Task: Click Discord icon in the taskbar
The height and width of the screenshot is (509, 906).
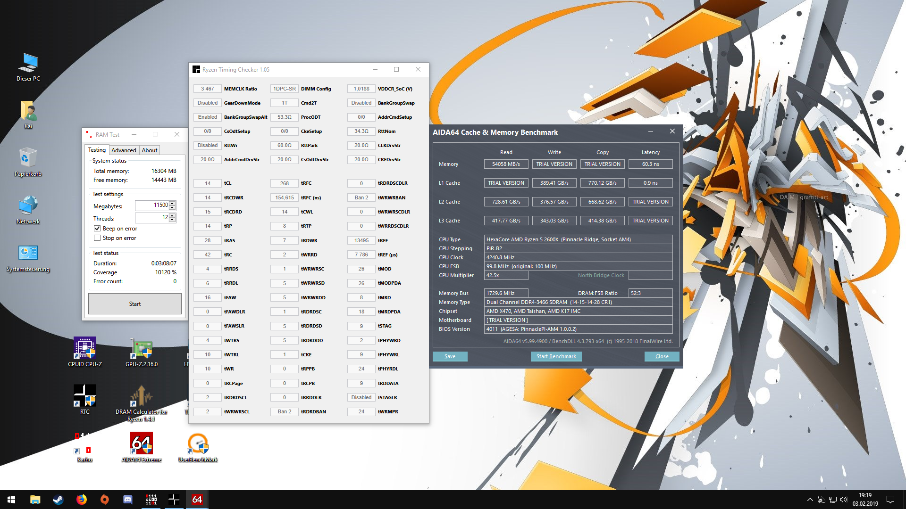Action: tap(128, 500)
